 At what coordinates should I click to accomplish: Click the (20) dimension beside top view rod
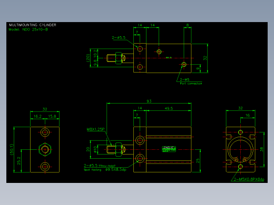click(88, 58)
